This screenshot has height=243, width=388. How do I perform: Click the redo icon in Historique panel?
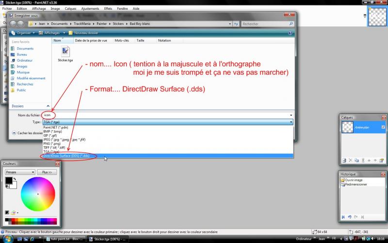pos(356,217)
